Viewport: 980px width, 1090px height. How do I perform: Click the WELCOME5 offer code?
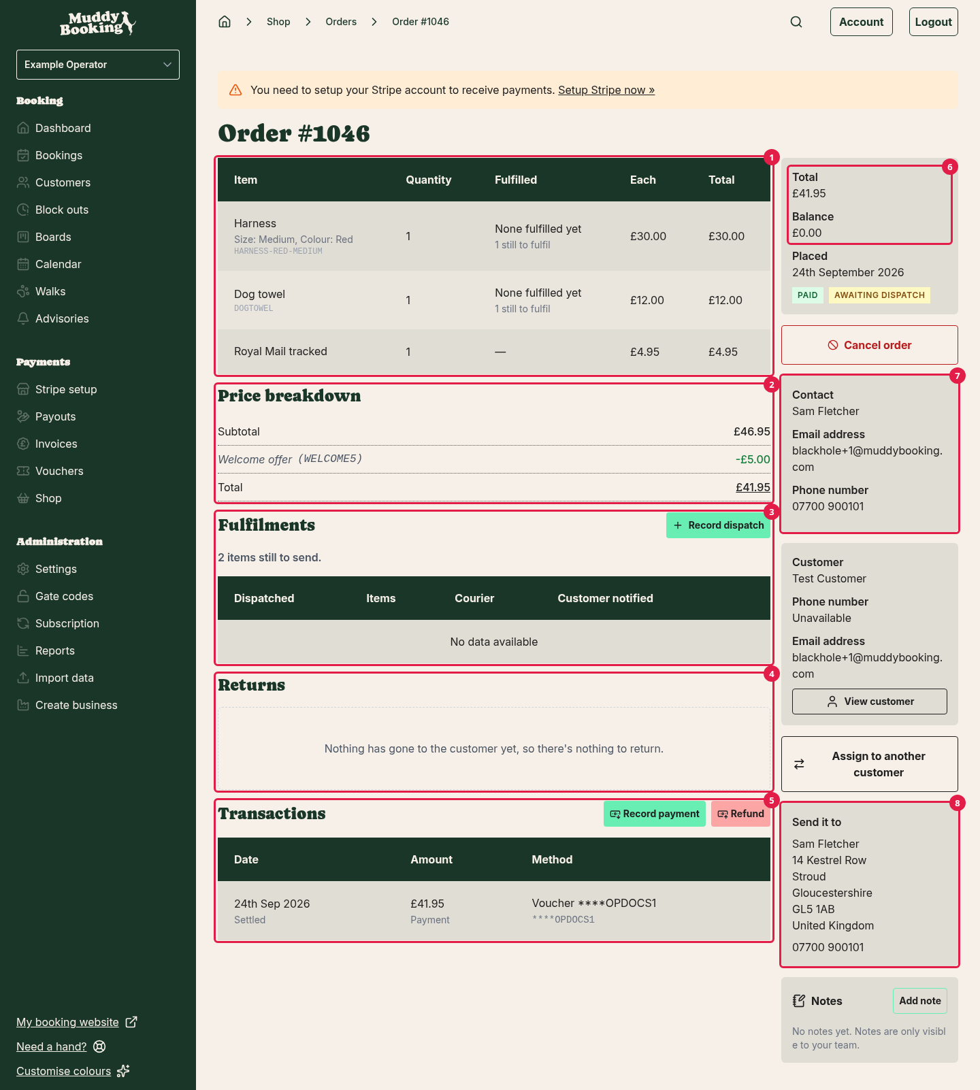tap(330, 459)
